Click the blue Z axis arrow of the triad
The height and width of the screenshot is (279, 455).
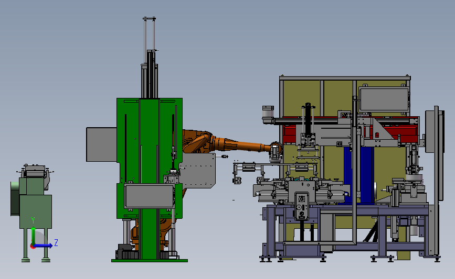click(x=44, y=245)
